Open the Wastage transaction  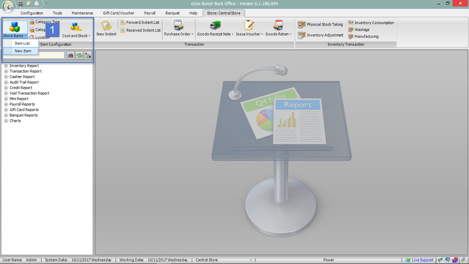pos(359,30)
